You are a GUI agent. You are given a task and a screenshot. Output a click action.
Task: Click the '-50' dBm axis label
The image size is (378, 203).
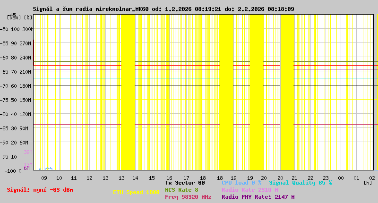[4, 29]
